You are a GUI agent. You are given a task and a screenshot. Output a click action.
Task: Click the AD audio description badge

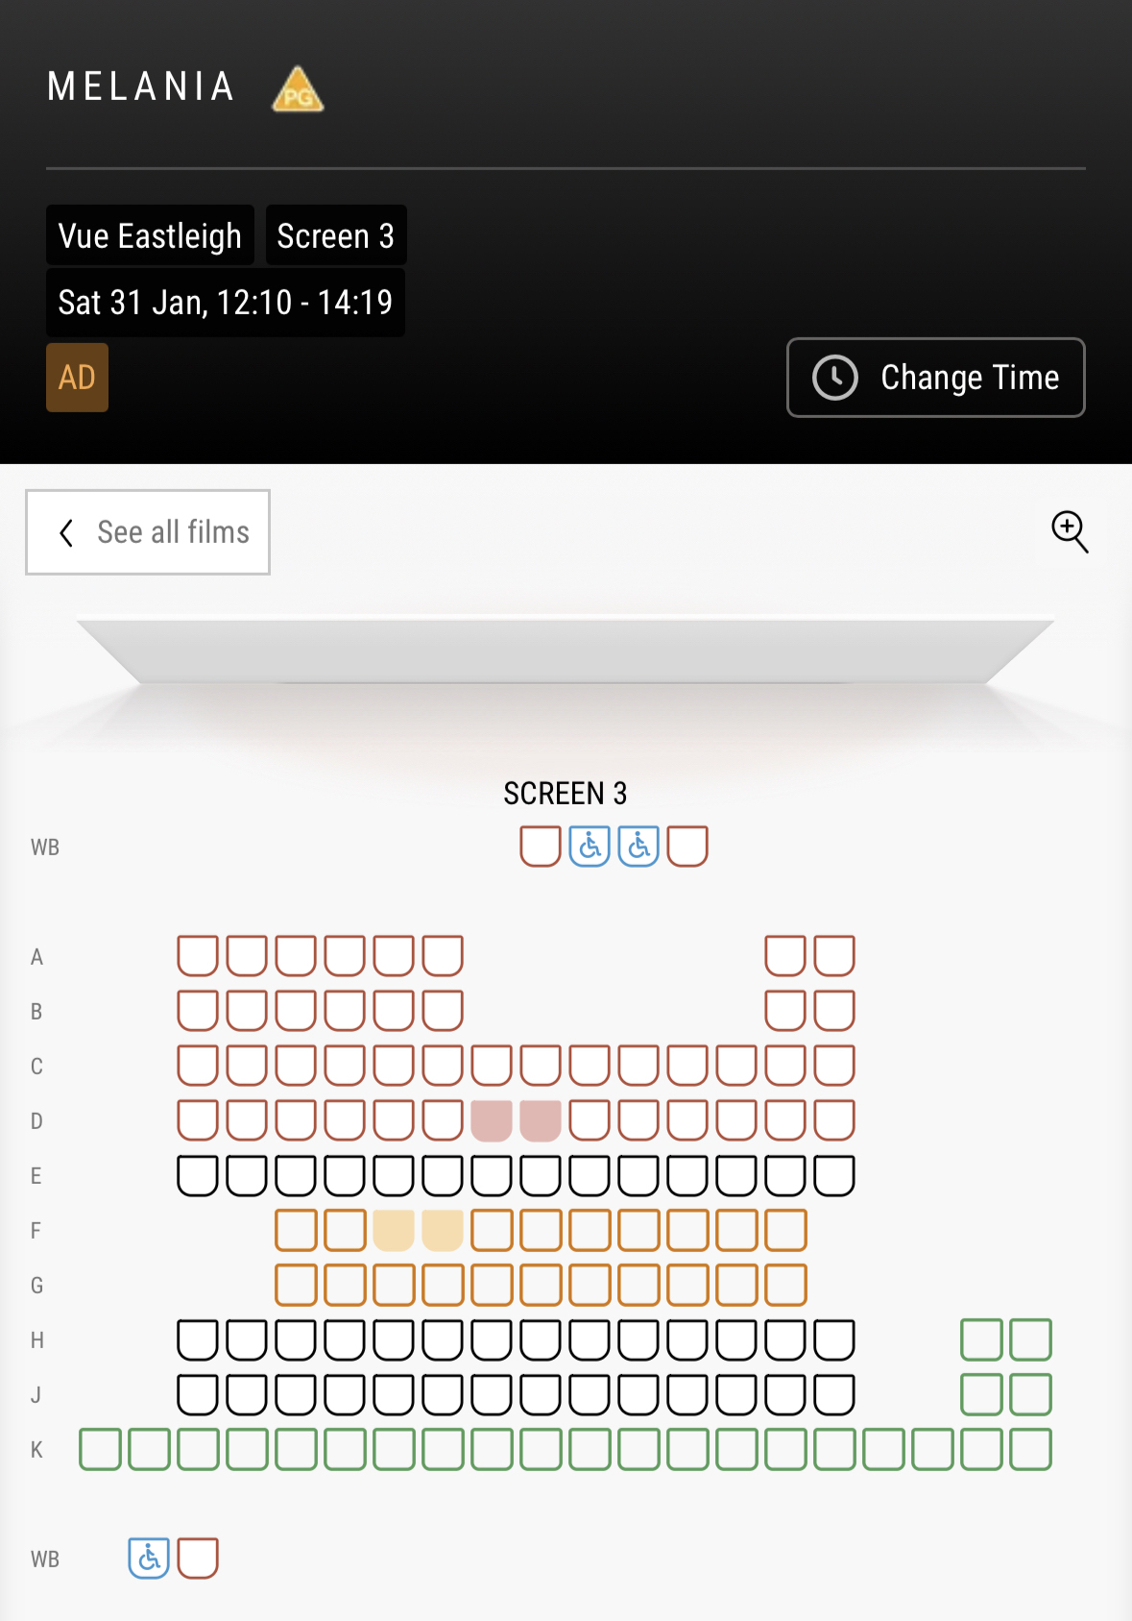point(77,378)
